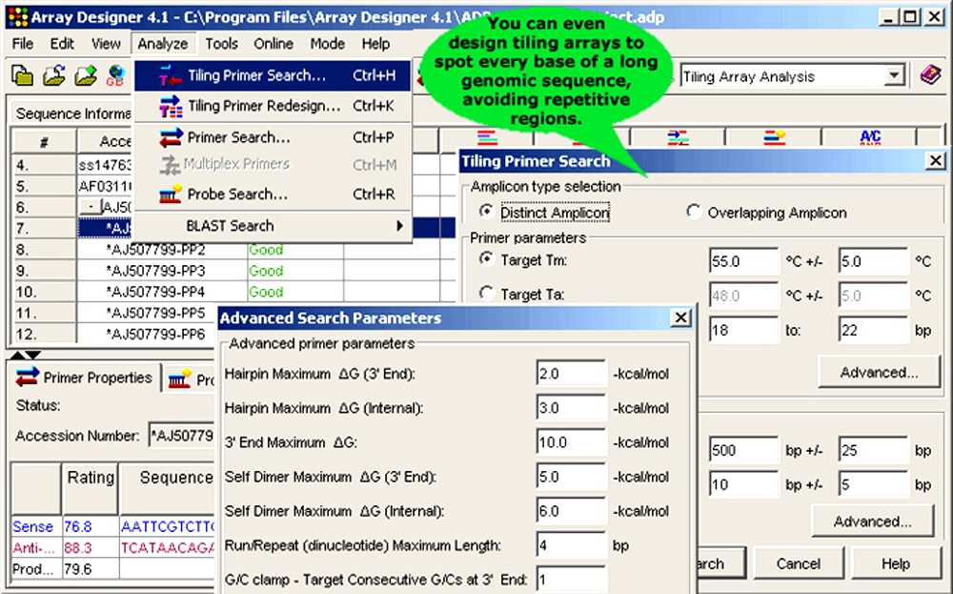Choose the Target Tm radio option
This screenshot has height=594, width=953.
[x=486, y=259]
